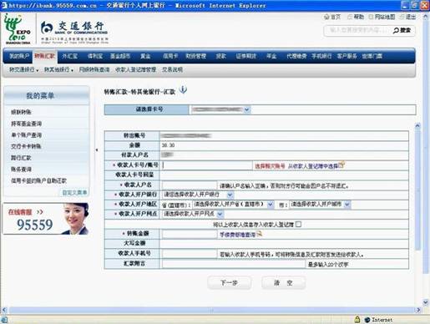Open the 手续费标准查询 link
430x324 pixels.
(x=237, y=235)
